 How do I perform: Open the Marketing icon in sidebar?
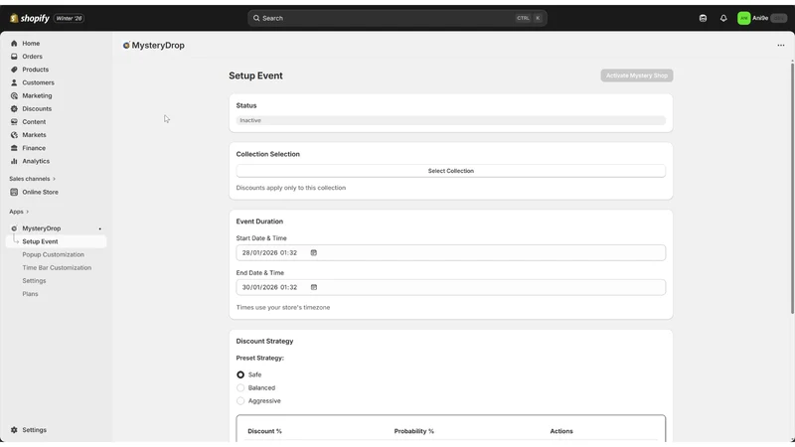pyautogui.click(x=14, y=95)
